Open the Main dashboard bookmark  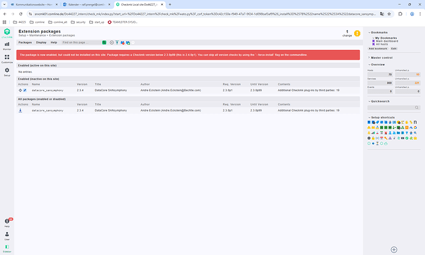pos(387,41)
